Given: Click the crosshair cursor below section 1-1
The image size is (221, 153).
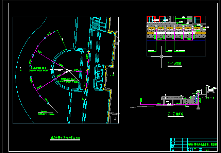Looking at the screenshot, I should [162, 56].
